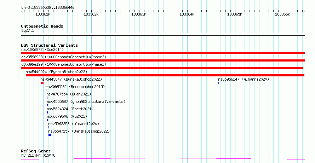This screenshot has width=315, height=163.
Task: Click the RefSeq Genes track heading
Action: [36, 151]
